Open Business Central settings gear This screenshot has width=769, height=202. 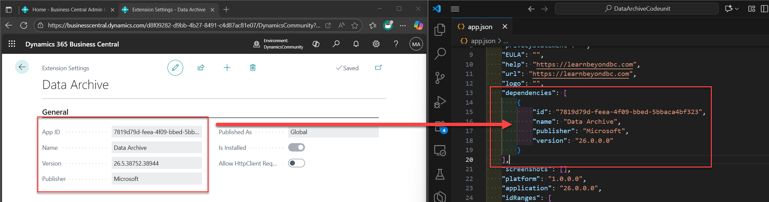coord(376,44)
